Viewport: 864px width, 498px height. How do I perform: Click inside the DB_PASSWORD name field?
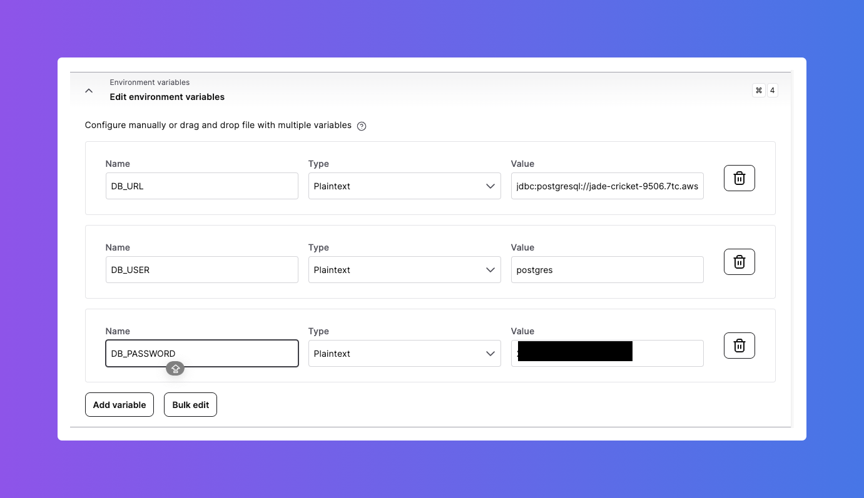point(201,354)
